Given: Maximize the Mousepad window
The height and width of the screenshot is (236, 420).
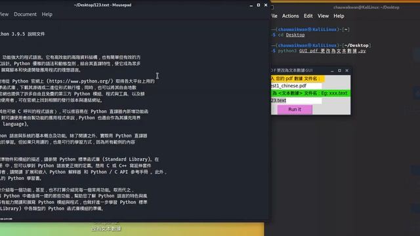Looking at the screenshot, I should pos(259,5).
